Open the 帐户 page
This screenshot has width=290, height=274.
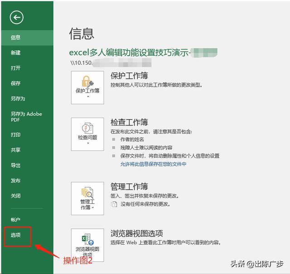[x=15, y=220]
